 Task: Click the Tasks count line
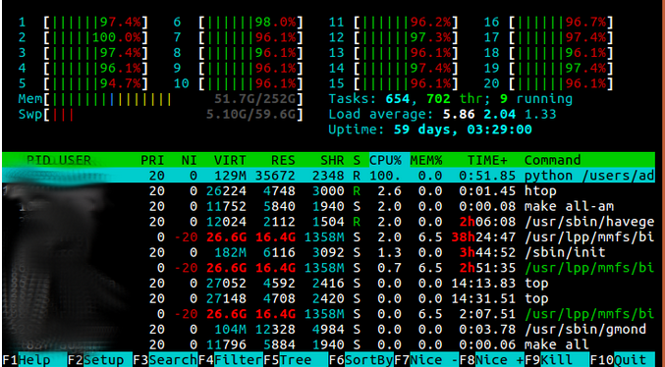coord(451,99)
